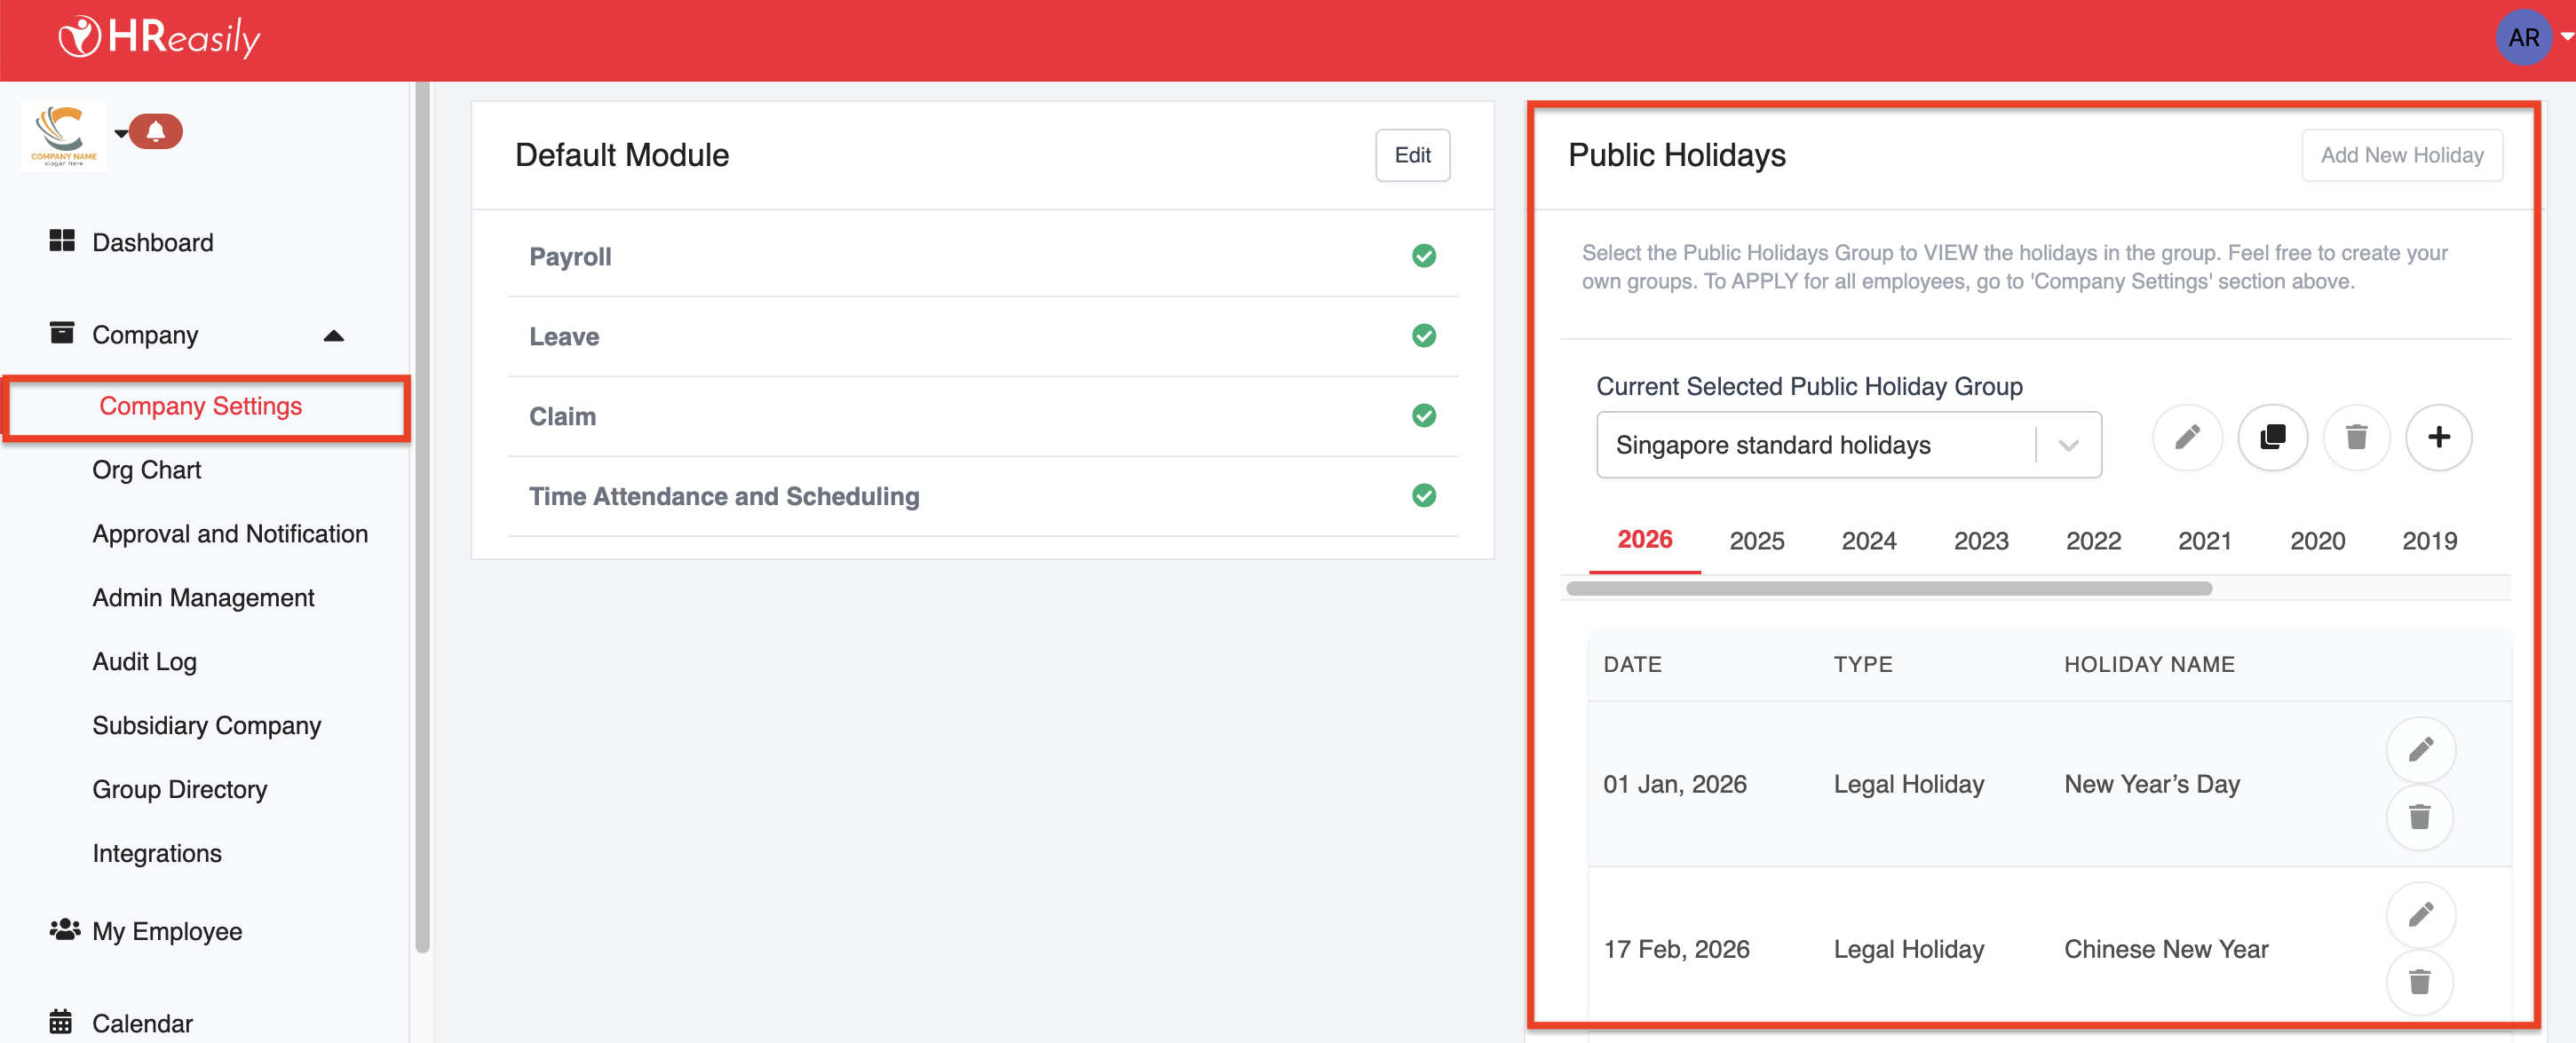Edit the selected public holiday group
The width and height of the screenshot is (2576, 1043).
point(2187,437)
